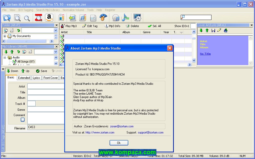The image size is (255, 159).
Task: Click the green-arrow music note toolbar icon
Action: 72,18
